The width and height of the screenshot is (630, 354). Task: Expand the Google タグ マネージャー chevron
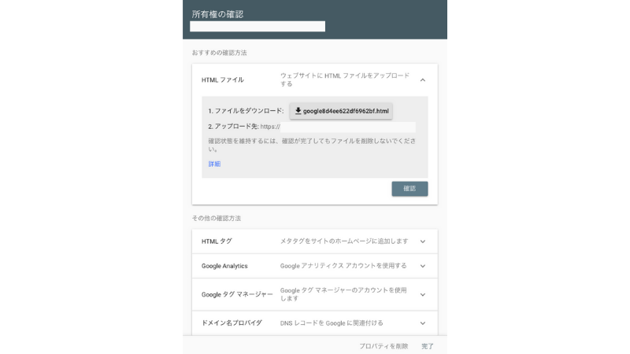422,294
